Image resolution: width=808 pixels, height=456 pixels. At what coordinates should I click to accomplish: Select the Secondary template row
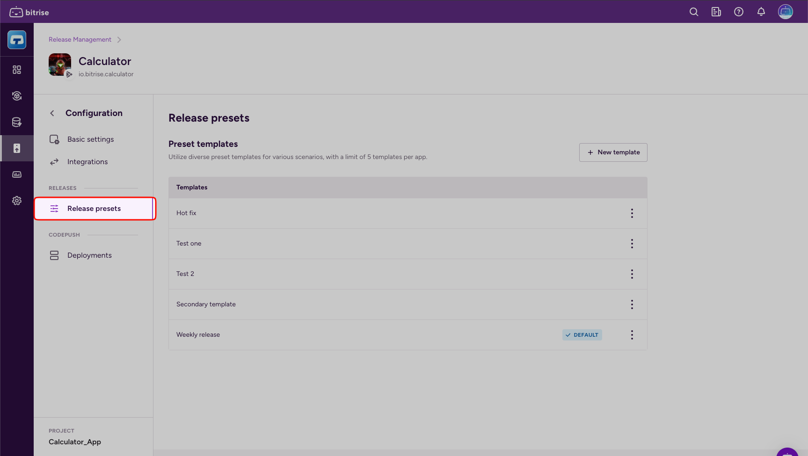point(206,304)
